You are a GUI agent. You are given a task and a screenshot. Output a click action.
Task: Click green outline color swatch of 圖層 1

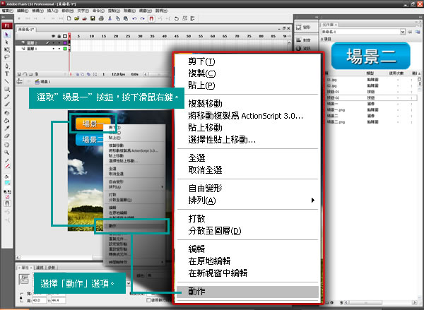coord(65,49)
